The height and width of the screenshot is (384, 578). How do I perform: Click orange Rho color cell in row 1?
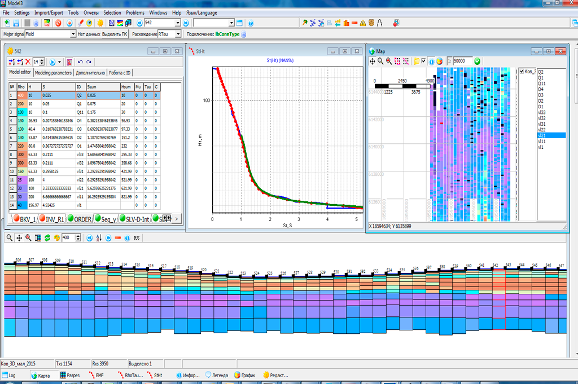pos(21,96)
